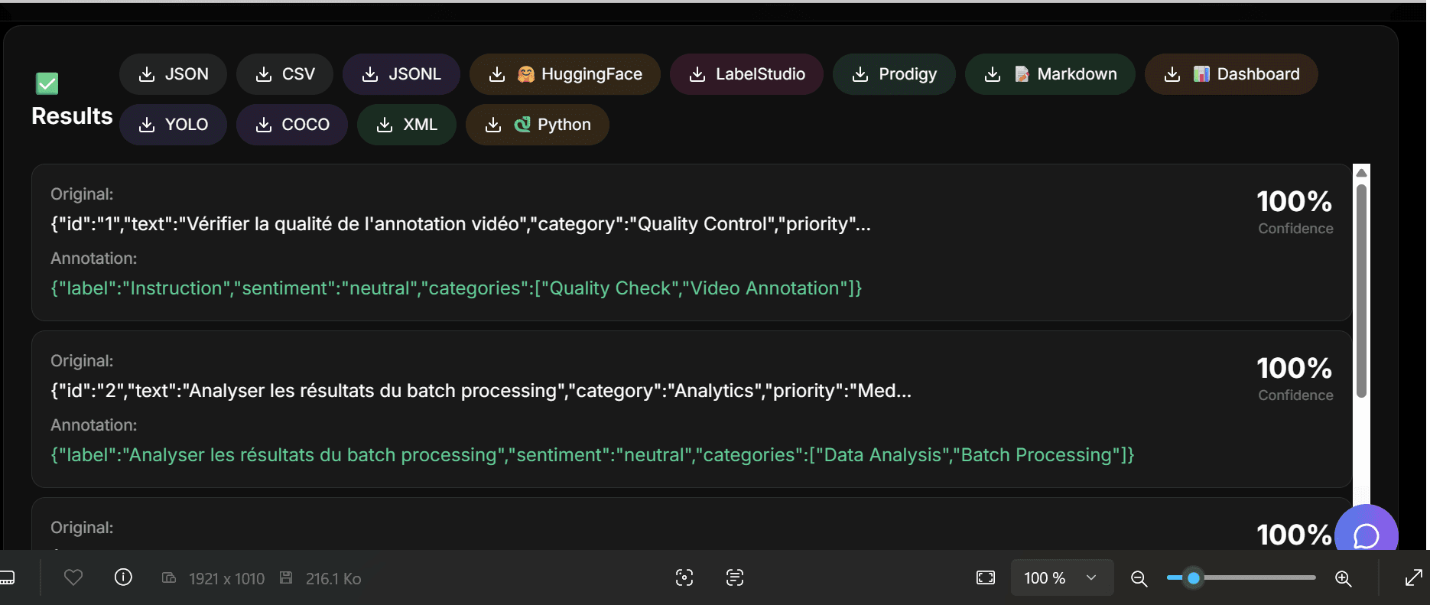Click the zoom slider handle

[x=1194, y=577]
